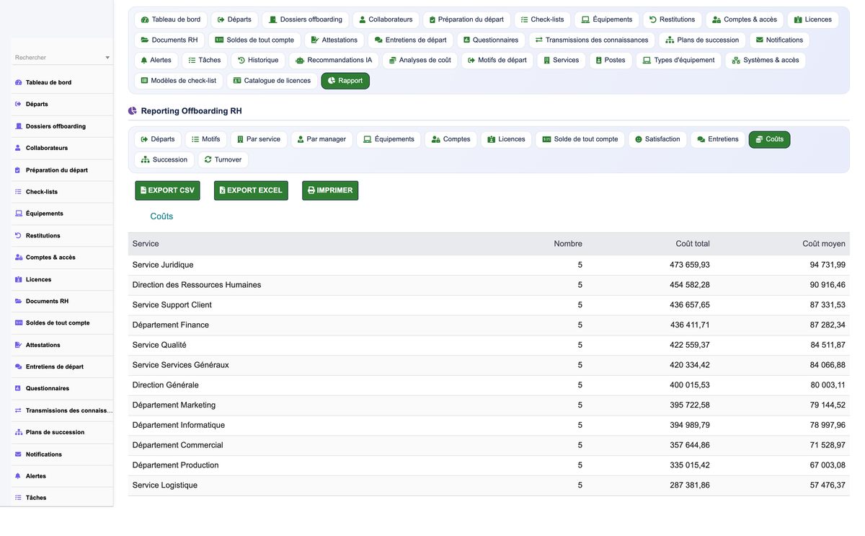
Task: Click the Tableau de bord sidebar icon
Action: 19,82
